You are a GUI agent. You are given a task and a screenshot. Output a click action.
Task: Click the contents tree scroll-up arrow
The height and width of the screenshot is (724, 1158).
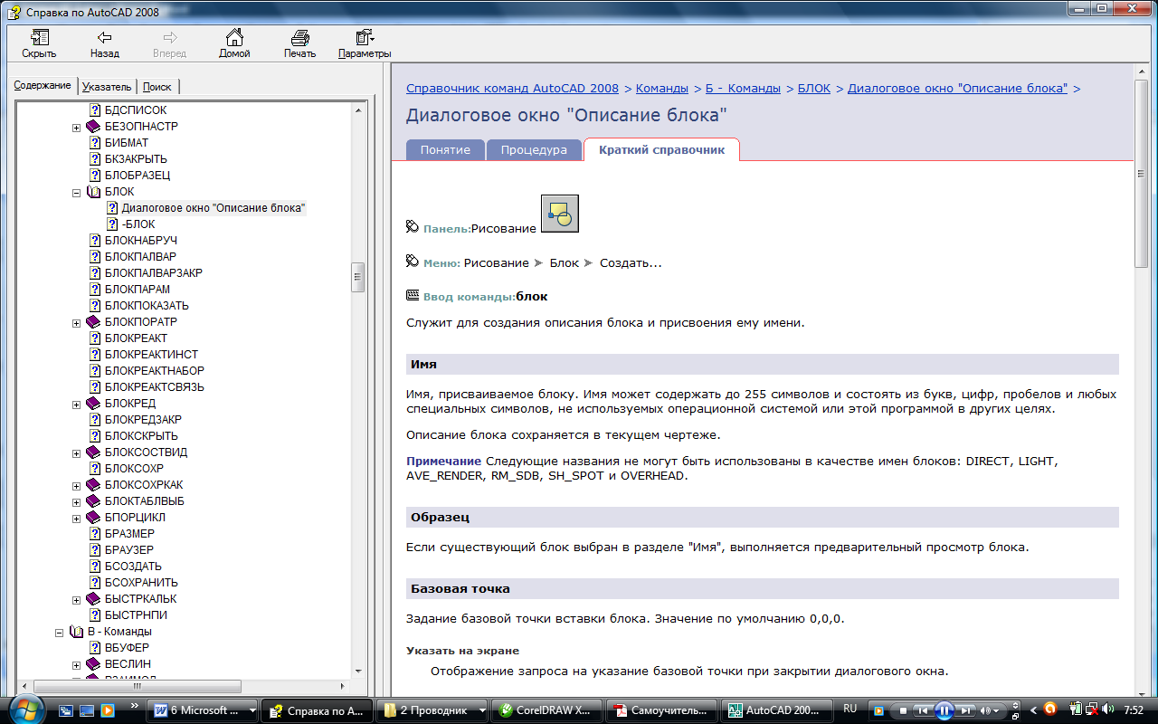click(358, 110)
